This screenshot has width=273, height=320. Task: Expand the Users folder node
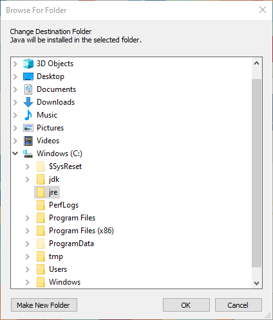[28, 269]
